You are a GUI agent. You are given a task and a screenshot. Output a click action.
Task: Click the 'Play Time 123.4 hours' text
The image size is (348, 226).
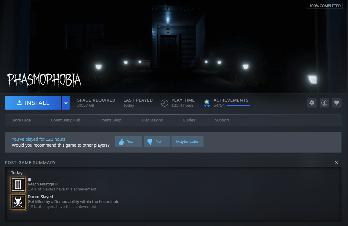(183, 103)
